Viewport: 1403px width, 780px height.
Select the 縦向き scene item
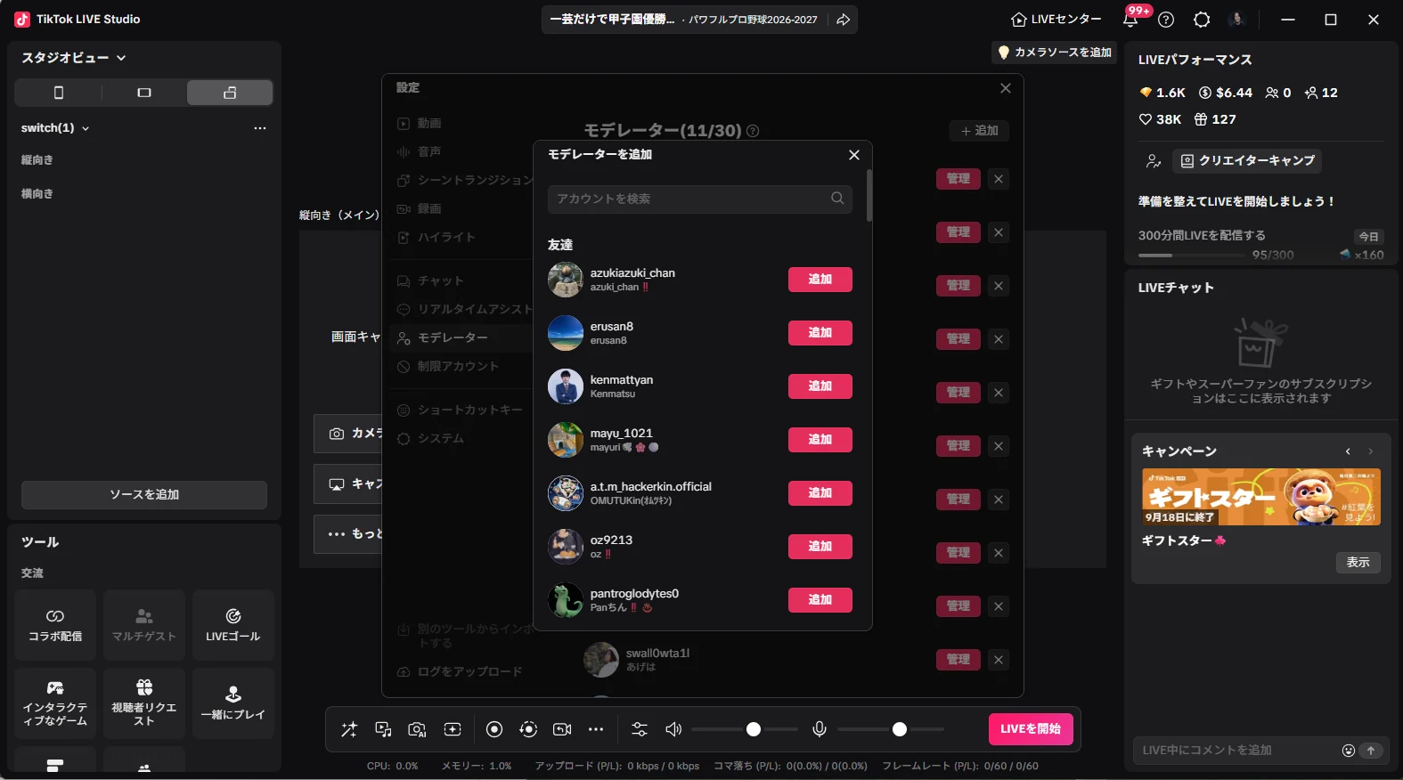pos(37,160)
